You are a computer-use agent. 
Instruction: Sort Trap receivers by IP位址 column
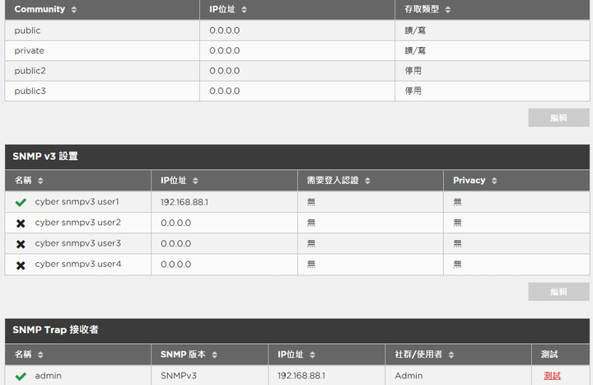(x=312, y=354)
